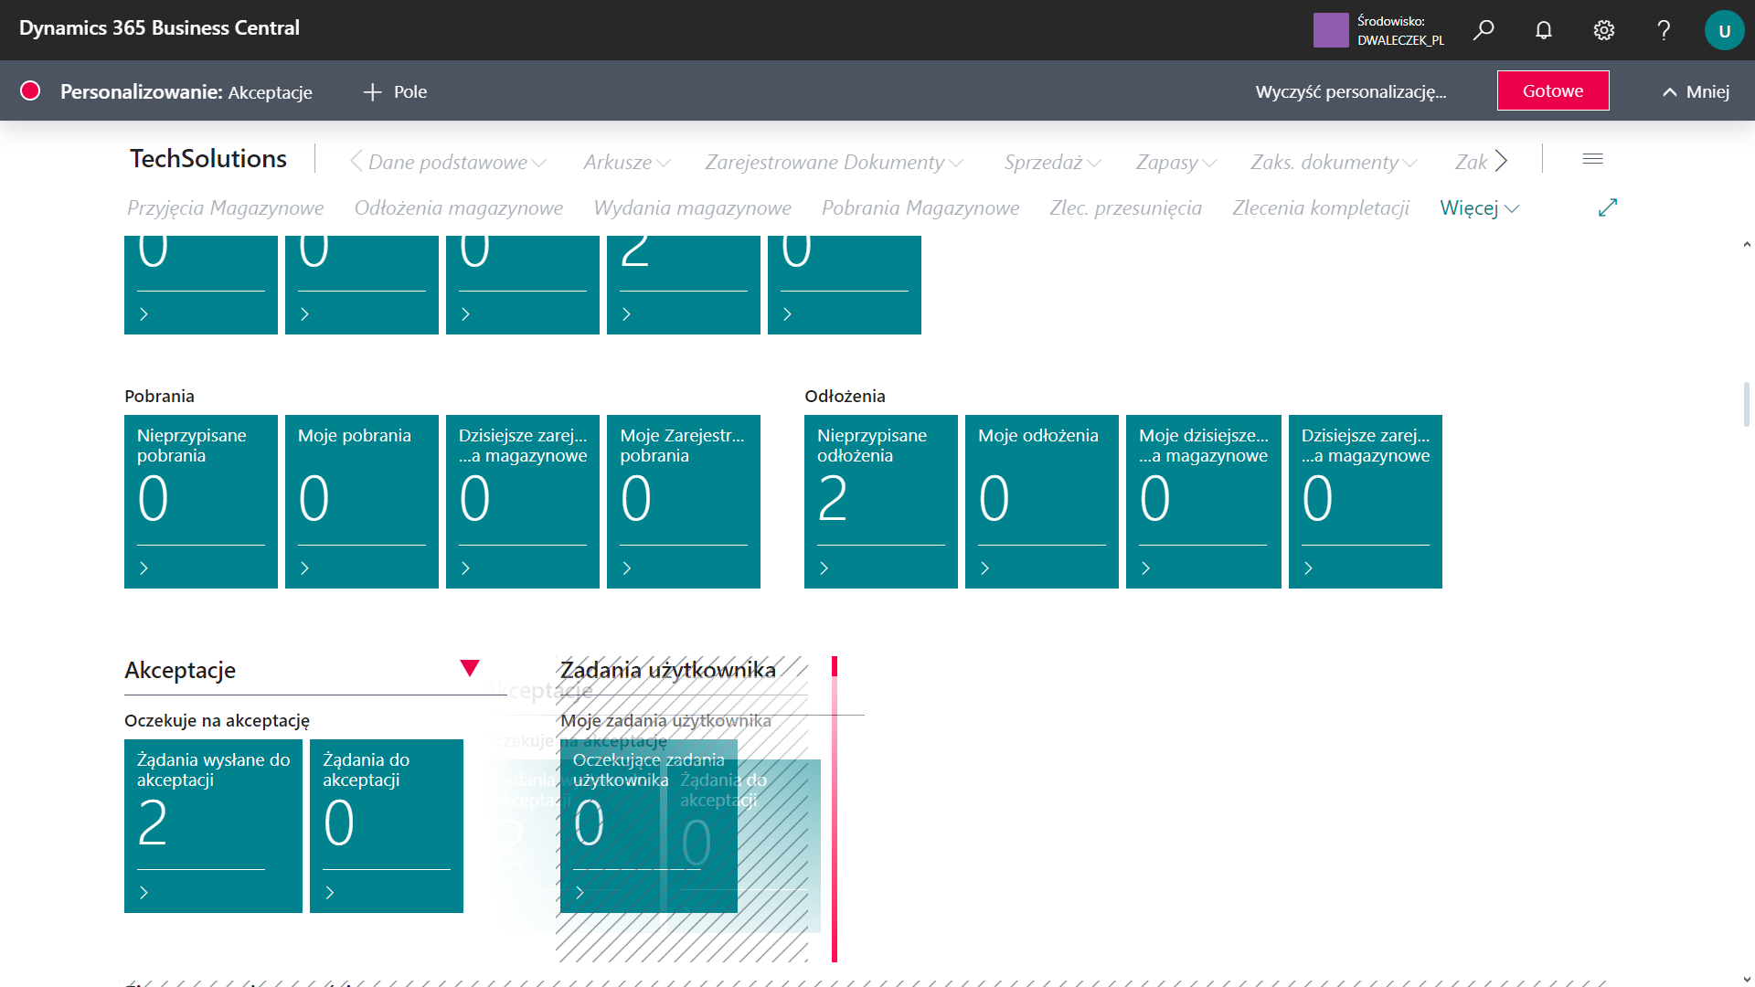The height and width of the screenshot is (987, 1755).
Task: Click the Pobrania section label
Action: [159, 396]
